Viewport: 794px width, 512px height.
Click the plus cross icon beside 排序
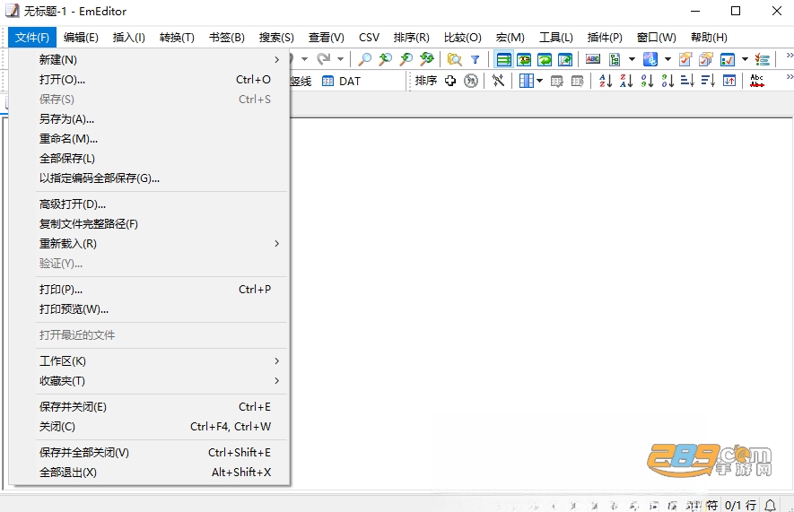[450, 81]
